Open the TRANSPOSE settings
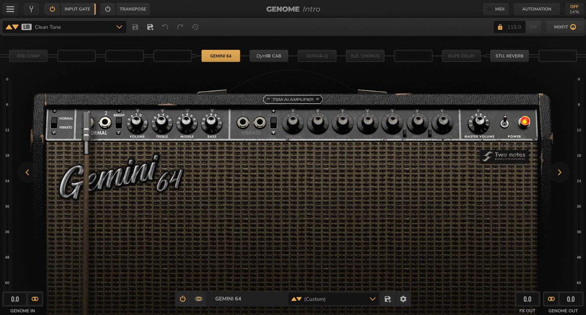586x315 pixels. coord(133,9)
